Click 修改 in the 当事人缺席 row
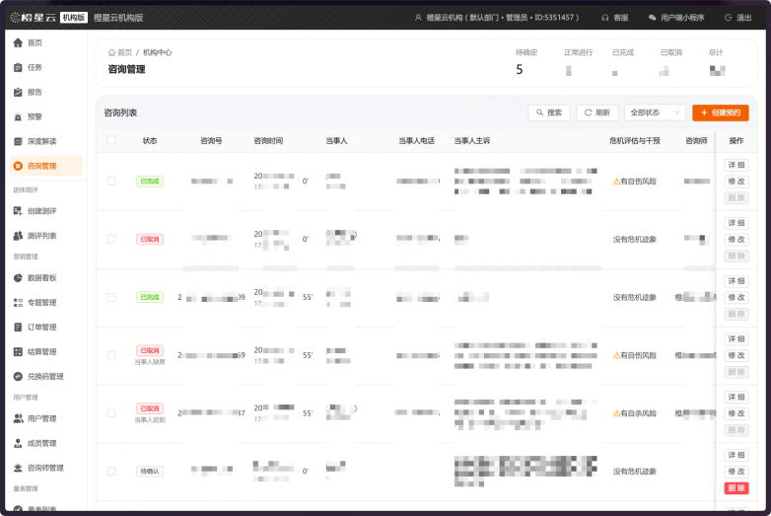Viewport: 771px width, 516px height. [736, 355]
